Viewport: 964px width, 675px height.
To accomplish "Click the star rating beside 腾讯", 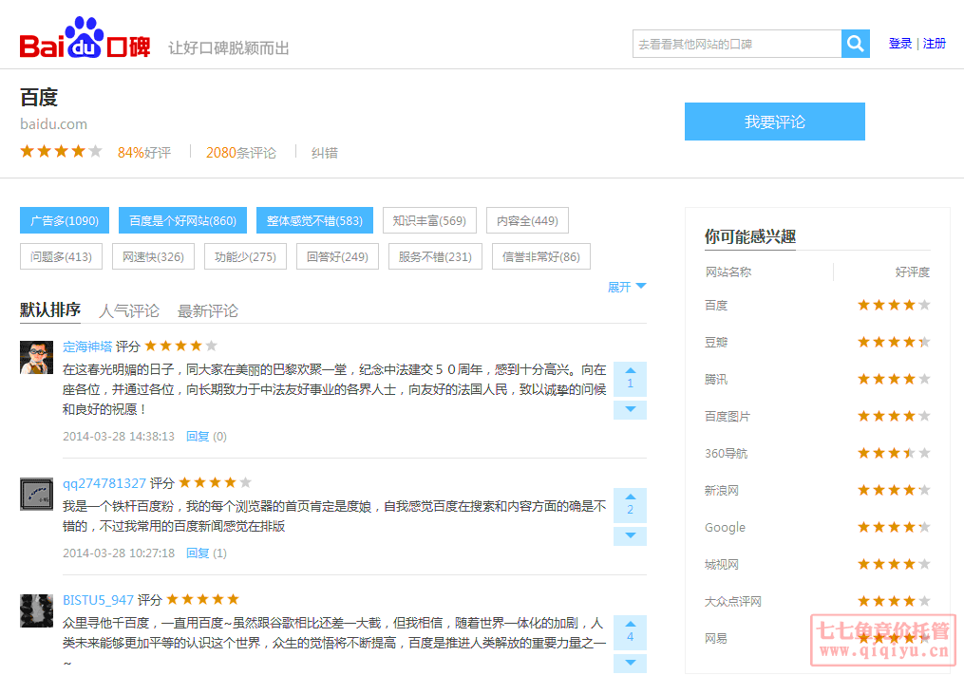I will click(x=894, y=380).
